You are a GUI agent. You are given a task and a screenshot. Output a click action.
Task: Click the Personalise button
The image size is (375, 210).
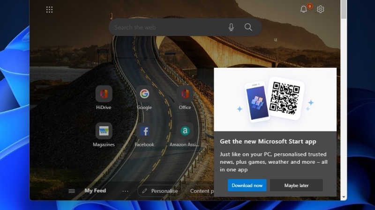pyautogui.click(x=160, y=191)
